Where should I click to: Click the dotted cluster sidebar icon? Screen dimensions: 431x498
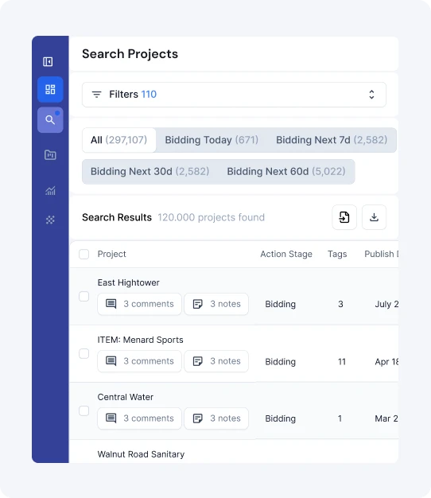50,220
